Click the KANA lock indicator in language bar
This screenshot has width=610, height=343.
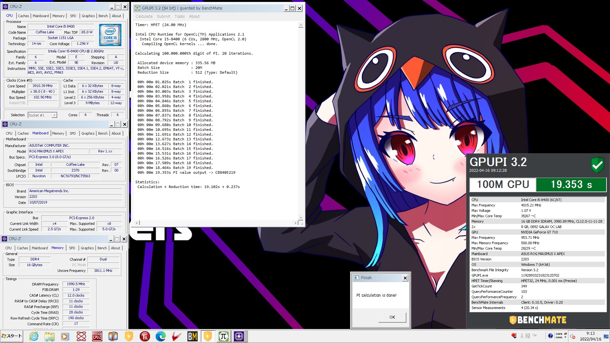(x=559, y=338)
